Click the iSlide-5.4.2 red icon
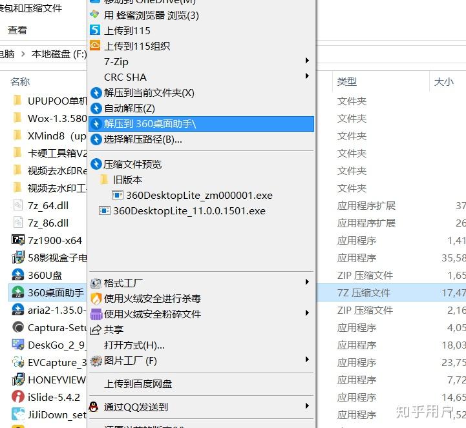 tap(18, 397)
